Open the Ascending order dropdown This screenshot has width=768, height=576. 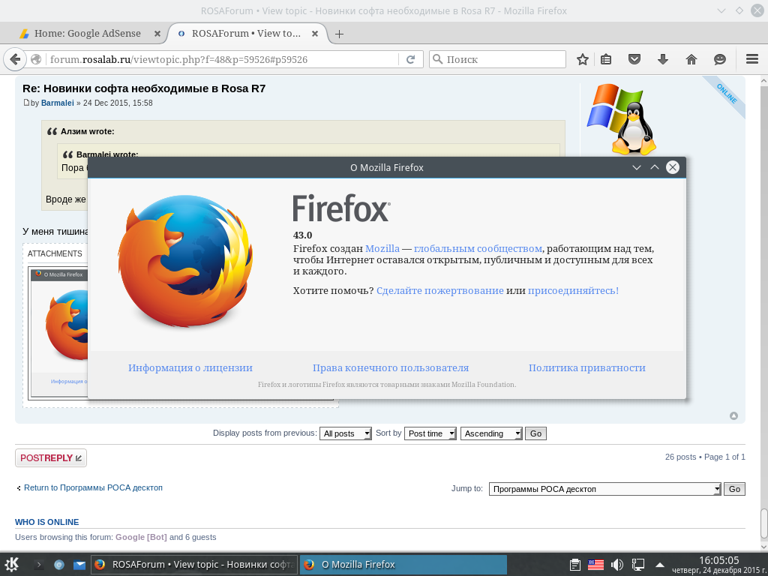pyautogui.click(x=491, y=433)
